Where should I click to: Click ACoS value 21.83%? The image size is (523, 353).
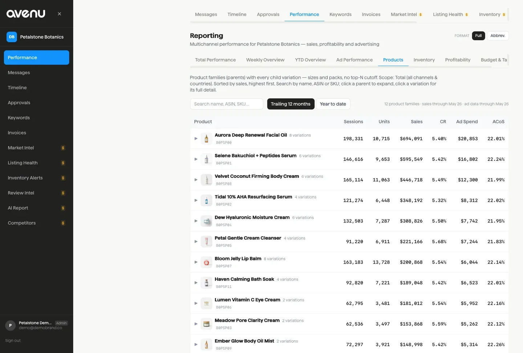pos(496,242)
